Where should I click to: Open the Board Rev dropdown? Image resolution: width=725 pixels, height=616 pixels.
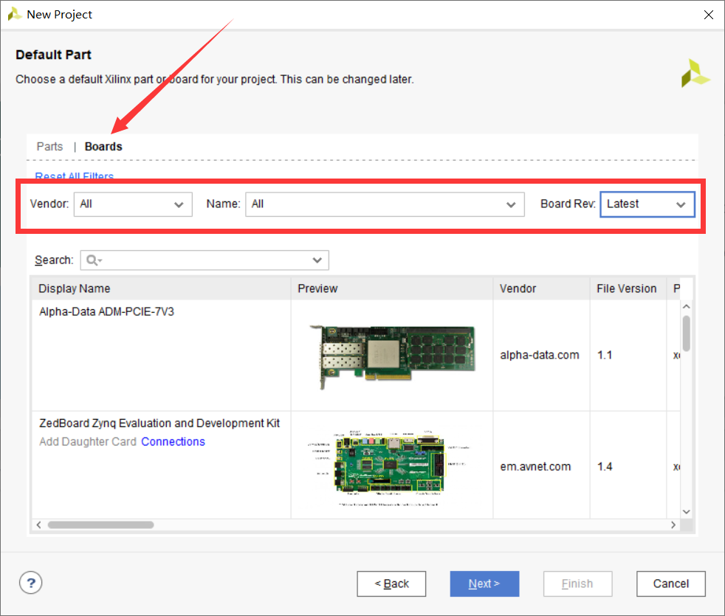(647, 204)
